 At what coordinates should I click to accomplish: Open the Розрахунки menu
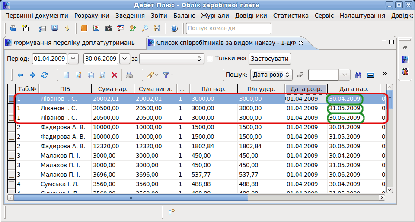[x=92, y=16]
